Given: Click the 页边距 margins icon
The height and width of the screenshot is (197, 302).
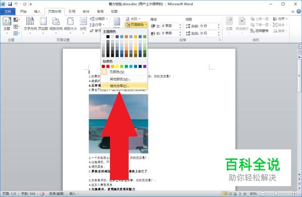Looking at the screenshot, I should coord(43,24).
